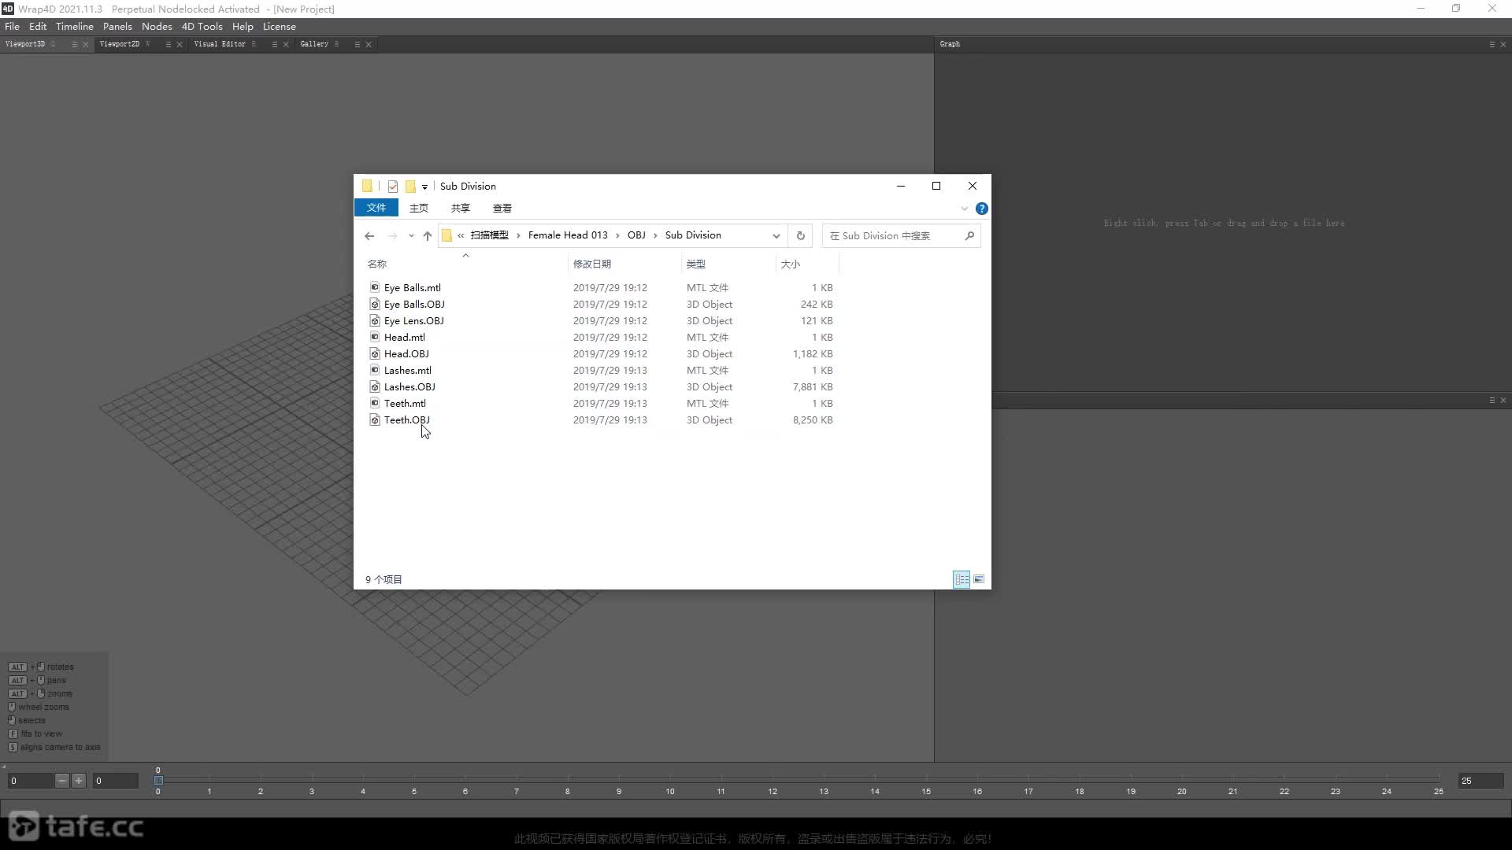The image size is (1512, 850).
Task: Click the Quick Access new folder icon
Action: point(410,187)
